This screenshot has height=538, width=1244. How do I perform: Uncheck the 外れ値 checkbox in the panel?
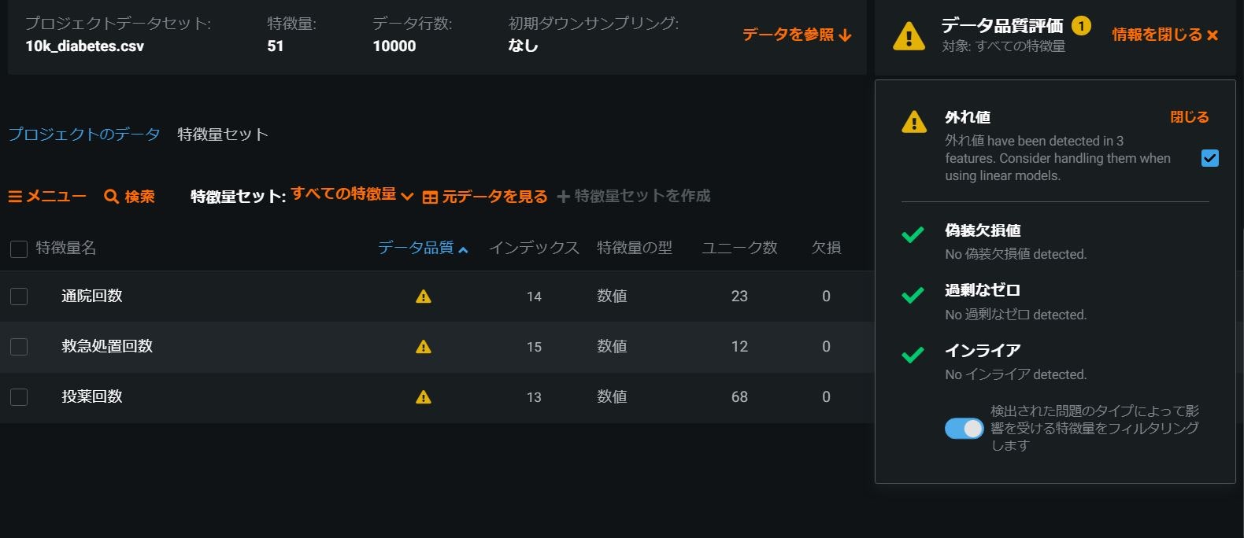[x=1210, y=157]
